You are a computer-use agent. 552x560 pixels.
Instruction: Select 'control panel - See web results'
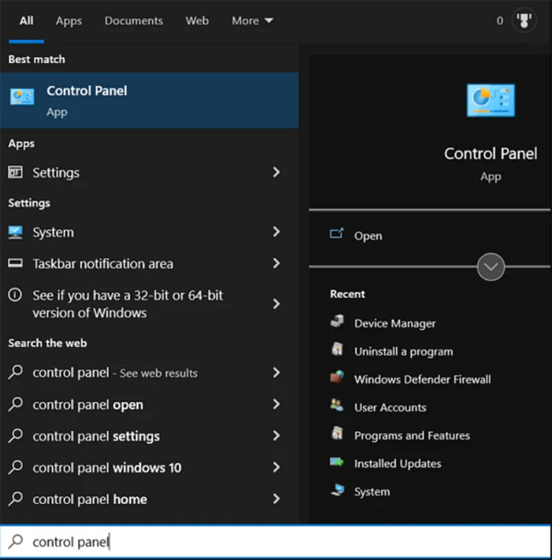tap(149, 372)
